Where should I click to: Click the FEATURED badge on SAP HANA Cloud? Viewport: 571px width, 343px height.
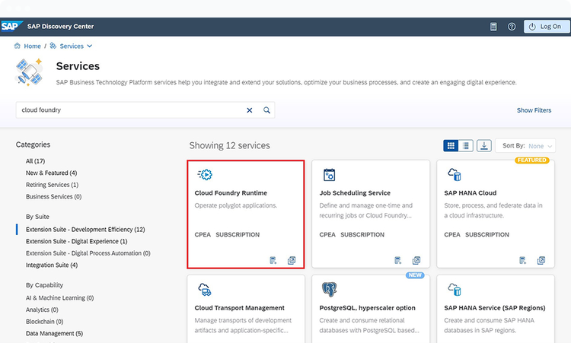click(532, 160)
